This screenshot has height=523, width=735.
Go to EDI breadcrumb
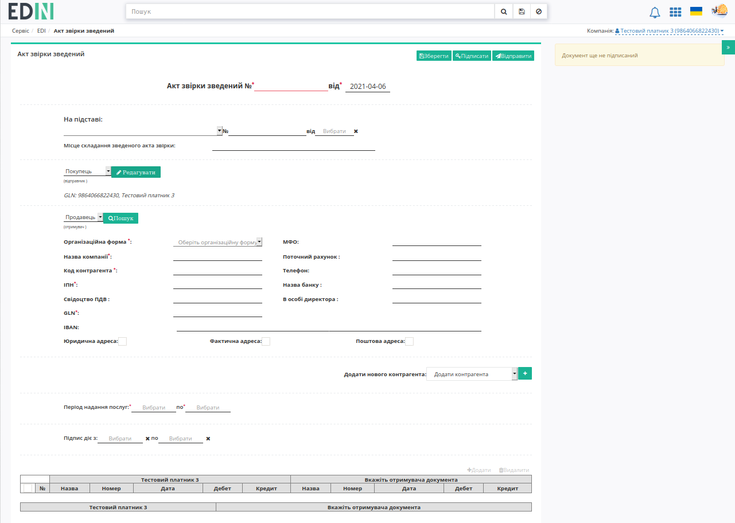[x=41, y=31]
